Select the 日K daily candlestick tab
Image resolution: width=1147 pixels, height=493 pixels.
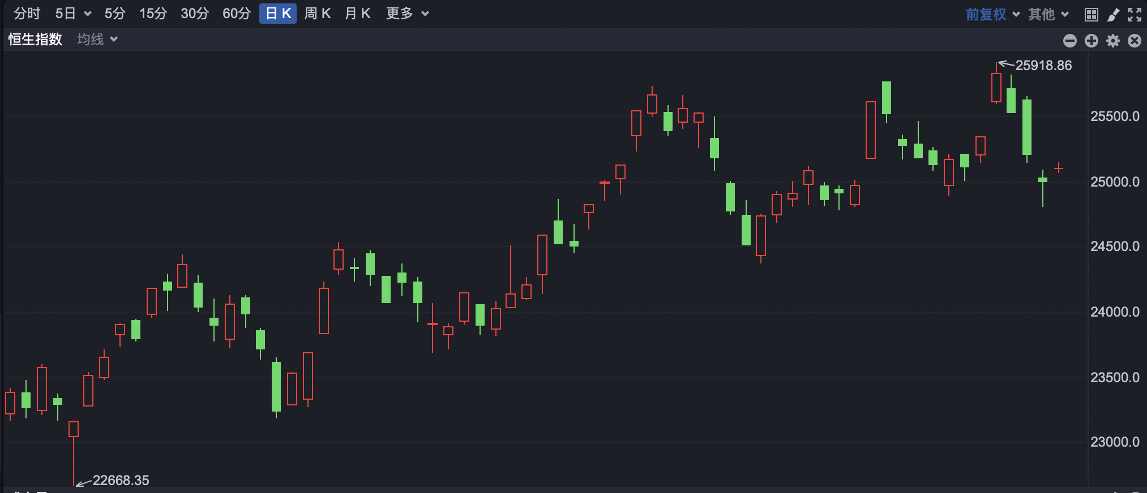(x=278, y=14)
